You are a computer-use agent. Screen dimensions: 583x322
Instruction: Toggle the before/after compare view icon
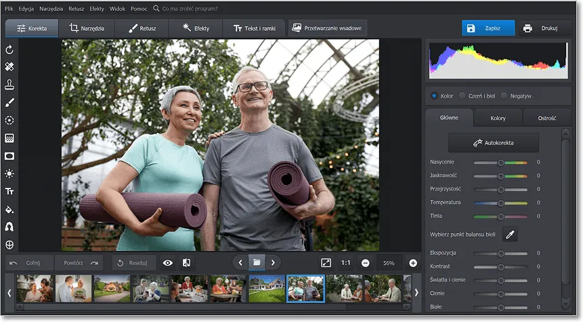[x=186, y=262]
